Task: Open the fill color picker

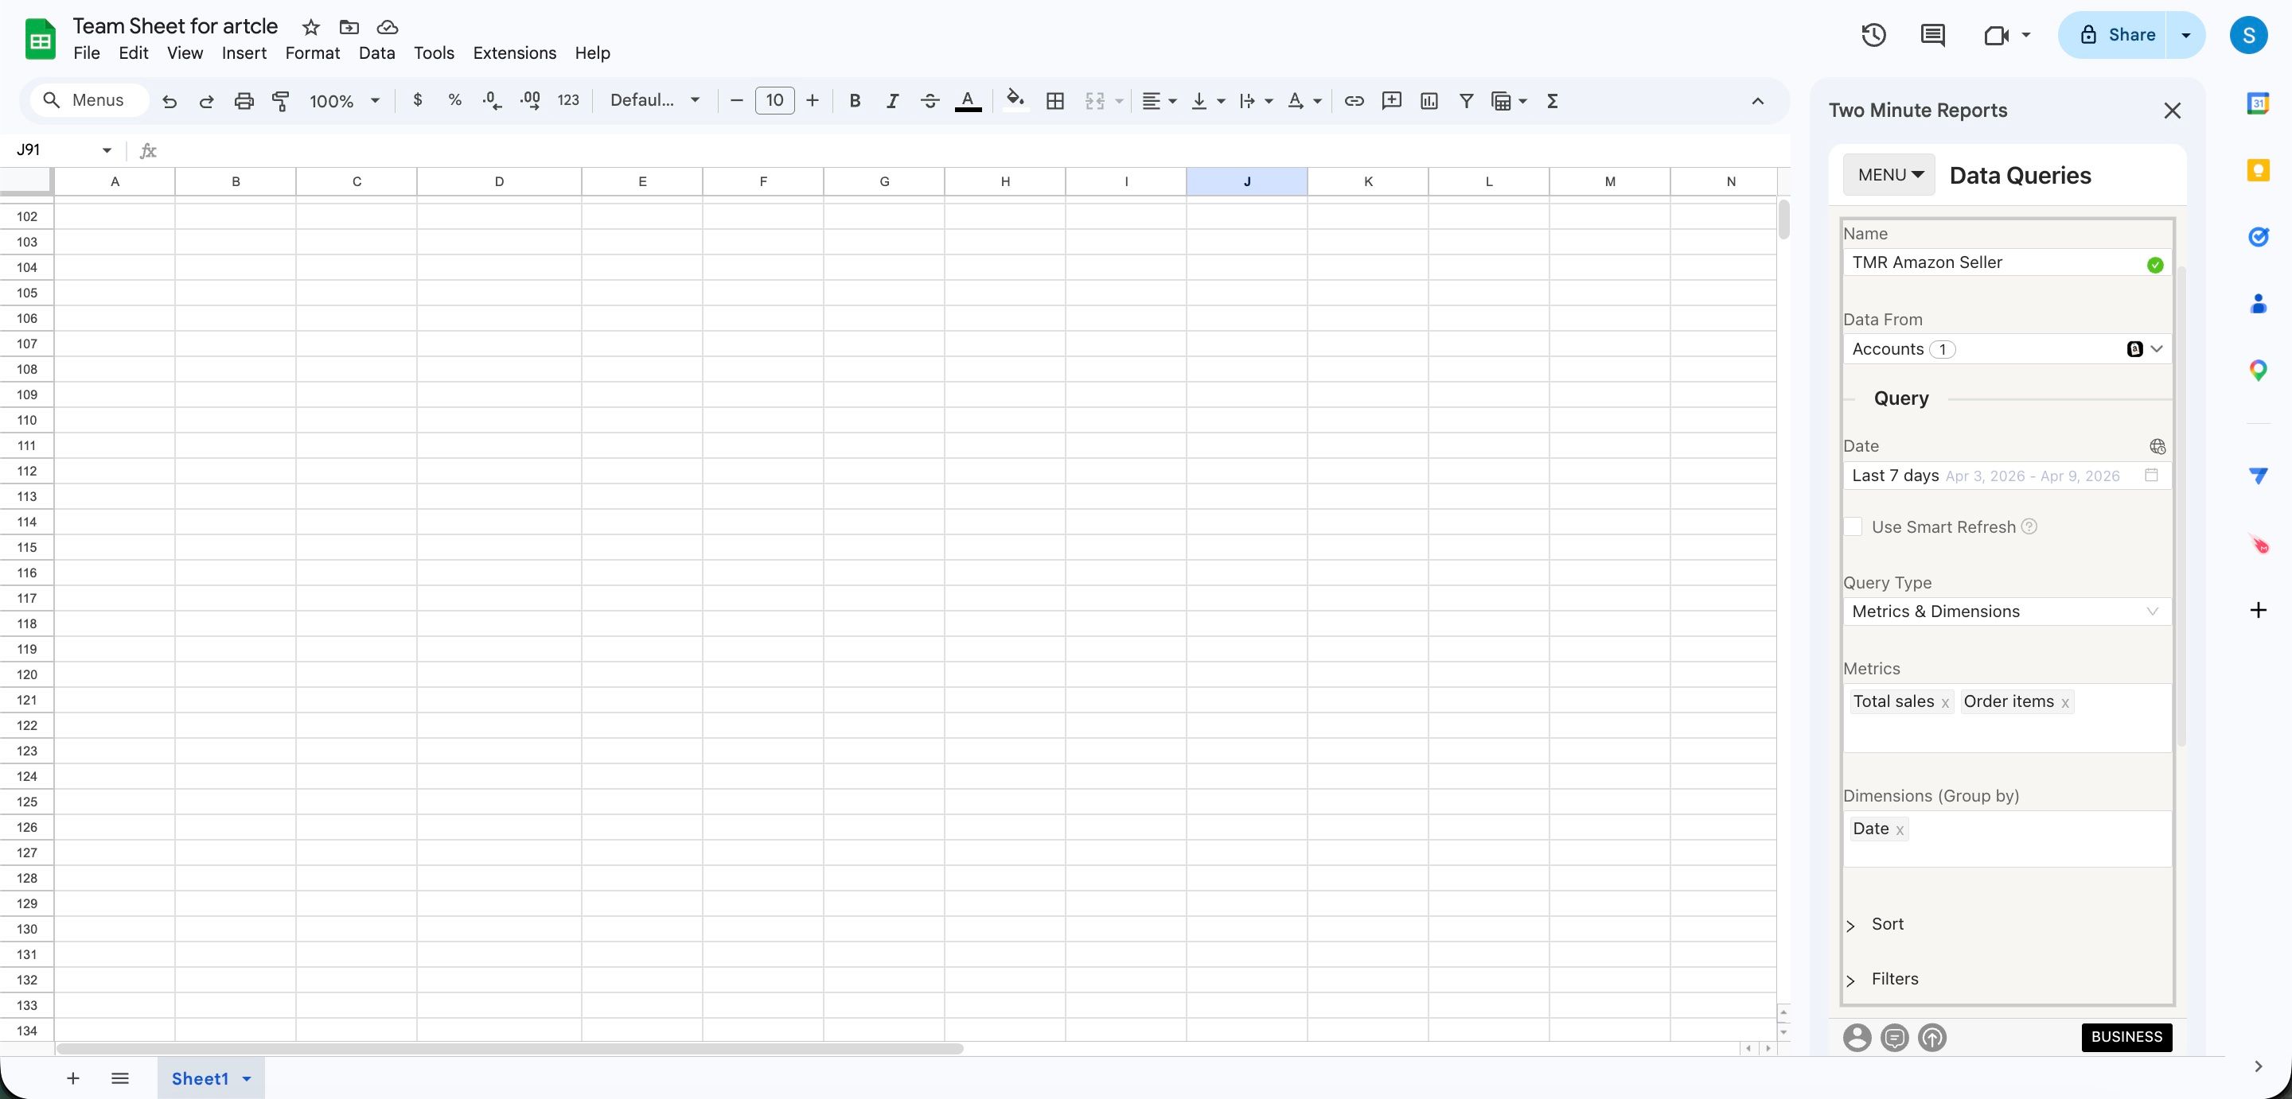Action: (x=1013, y=100)
